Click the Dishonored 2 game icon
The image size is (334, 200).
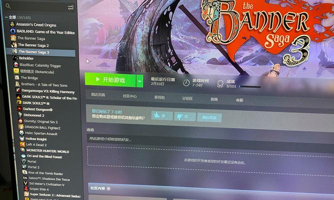[20, 115]
